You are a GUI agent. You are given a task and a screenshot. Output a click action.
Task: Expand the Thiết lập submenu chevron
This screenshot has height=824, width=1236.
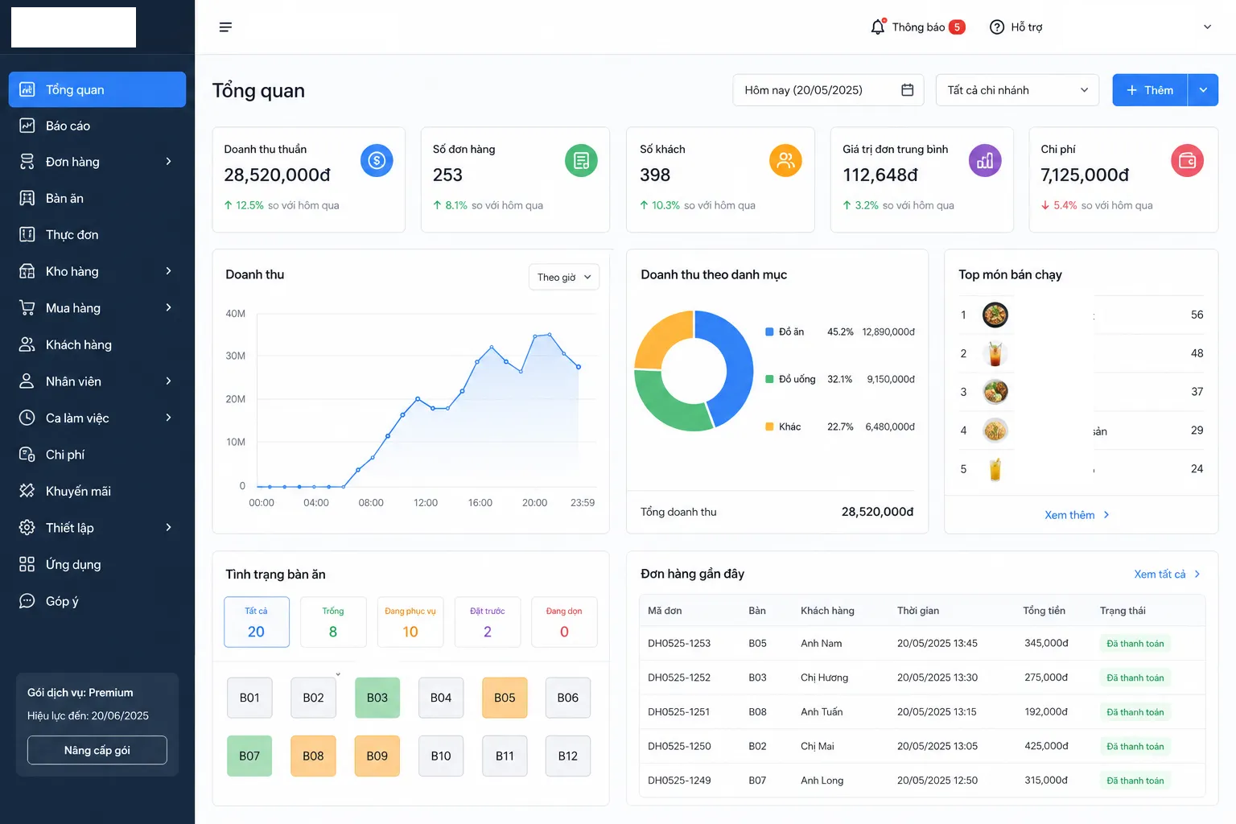coord(168,527)
